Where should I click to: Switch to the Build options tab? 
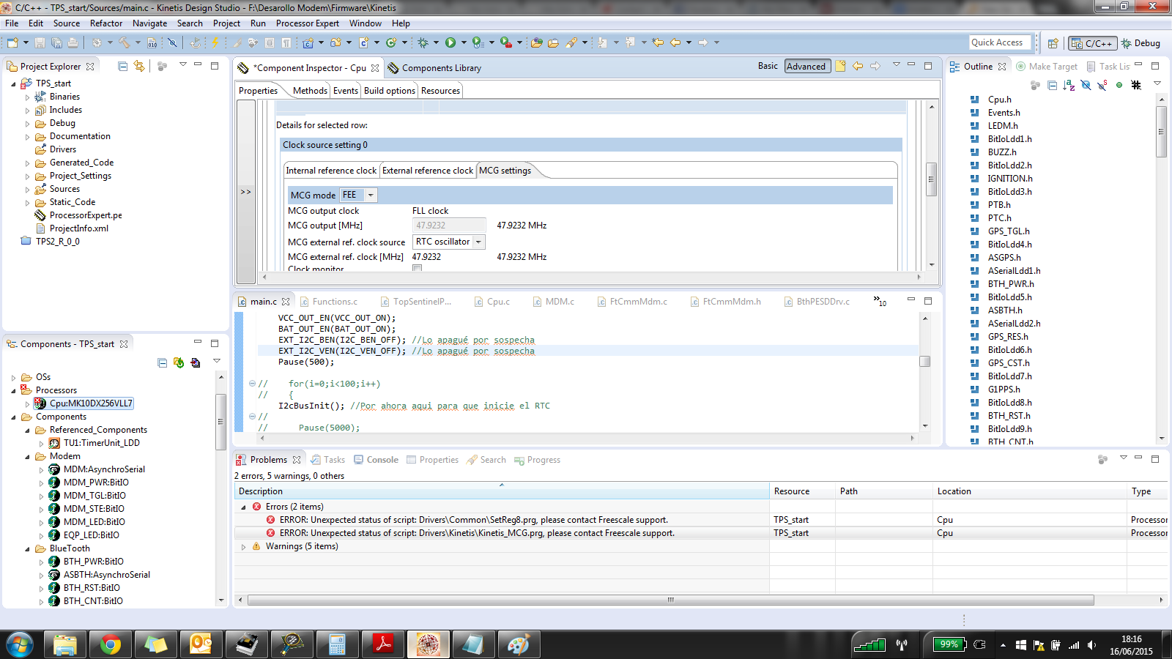[x=390, y=91]
